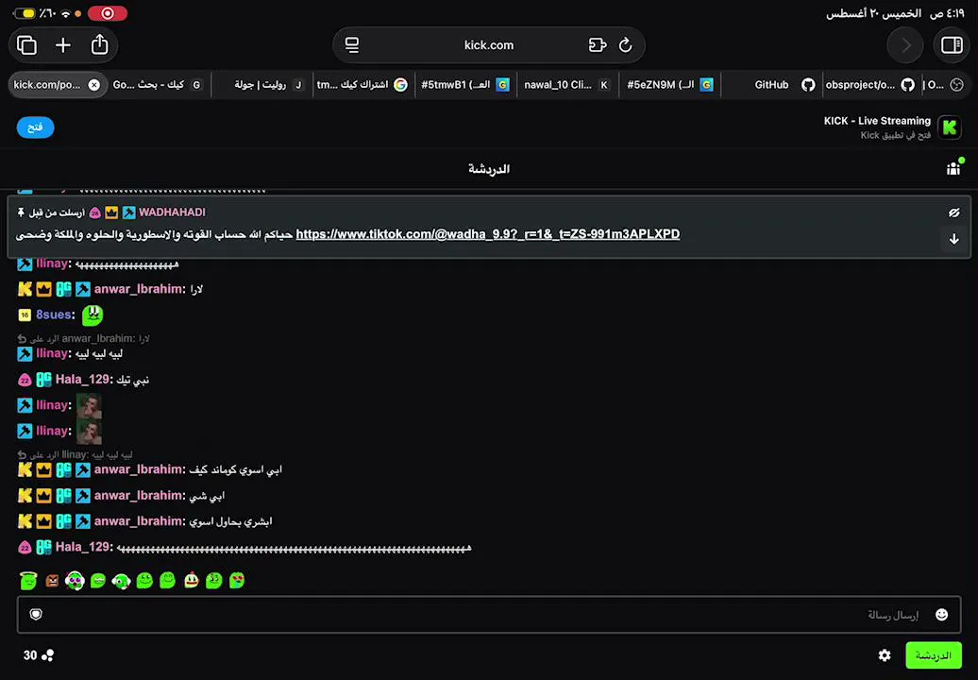Image resolution: width=978 pixels, height=680 pixels.
Task: Click anwar_Ibrahim name on ابي شي message
Action: click(x=139, y=495)
